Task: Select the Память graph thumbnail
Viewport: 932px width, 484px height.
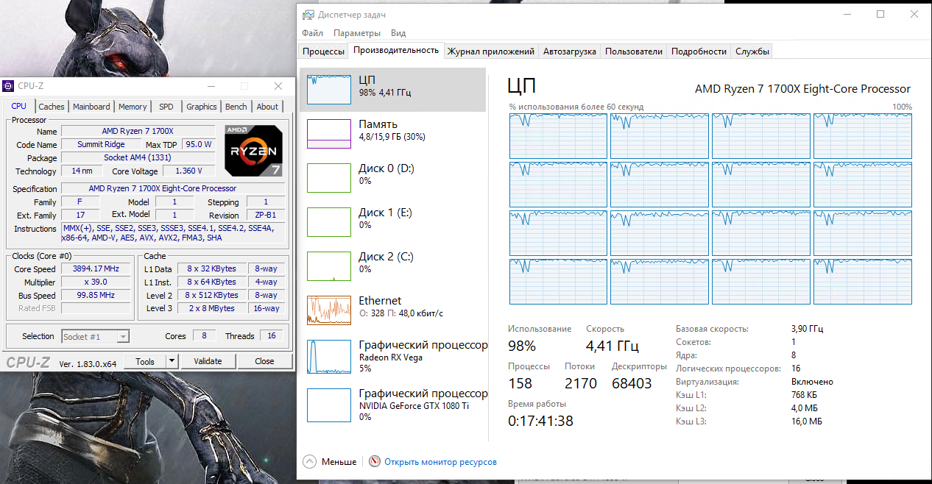Action: click(x=329, y=134)
